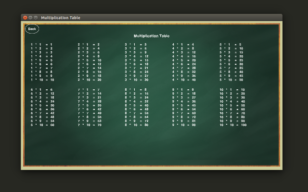Click the equation 8 * 8 = 64
The image size is (308, 192).
pos(137,117)
